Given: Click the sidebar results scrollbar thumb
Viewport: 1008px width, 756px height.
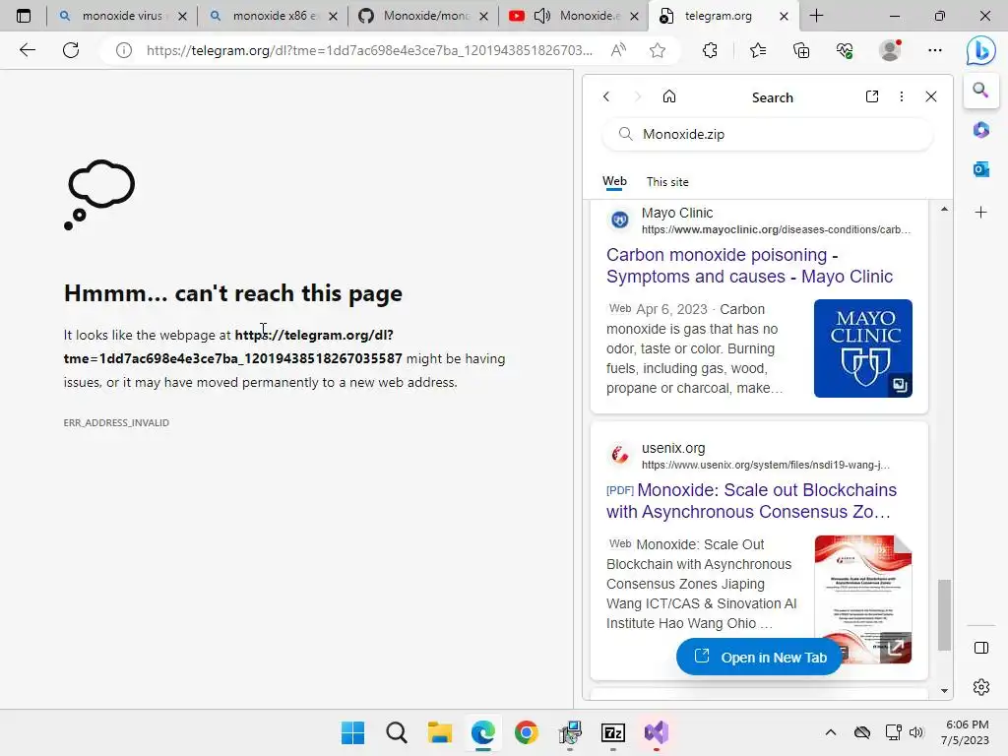Looking at the screenshot, I should [944, 615].
